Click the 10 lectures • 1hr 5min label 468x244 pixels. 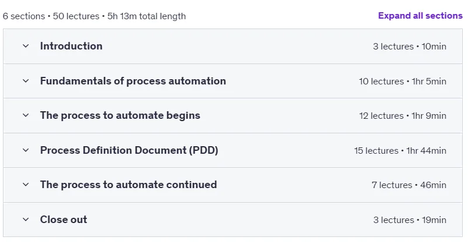coord(403,81)
